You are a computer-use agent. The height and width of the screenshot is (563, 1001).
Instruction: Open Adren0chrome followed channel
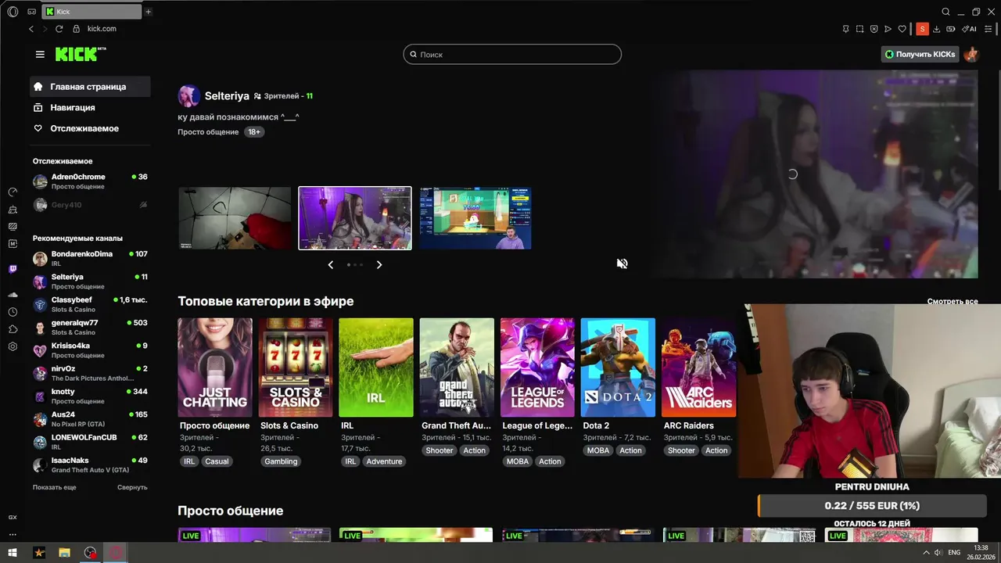tap(90, 181)
